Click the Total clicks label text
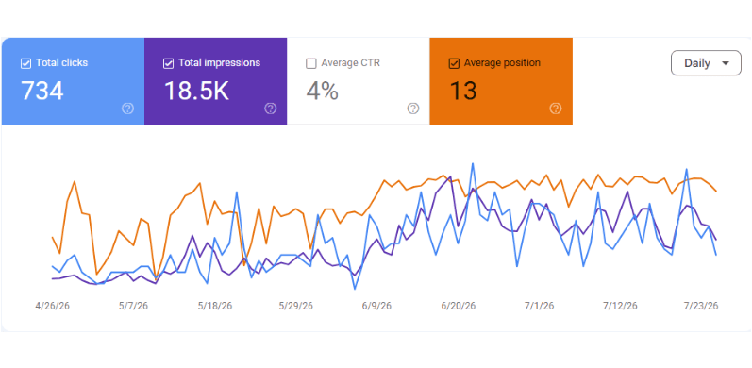The image size is (752, 368). pyautogui.click(x=62, y=63)
